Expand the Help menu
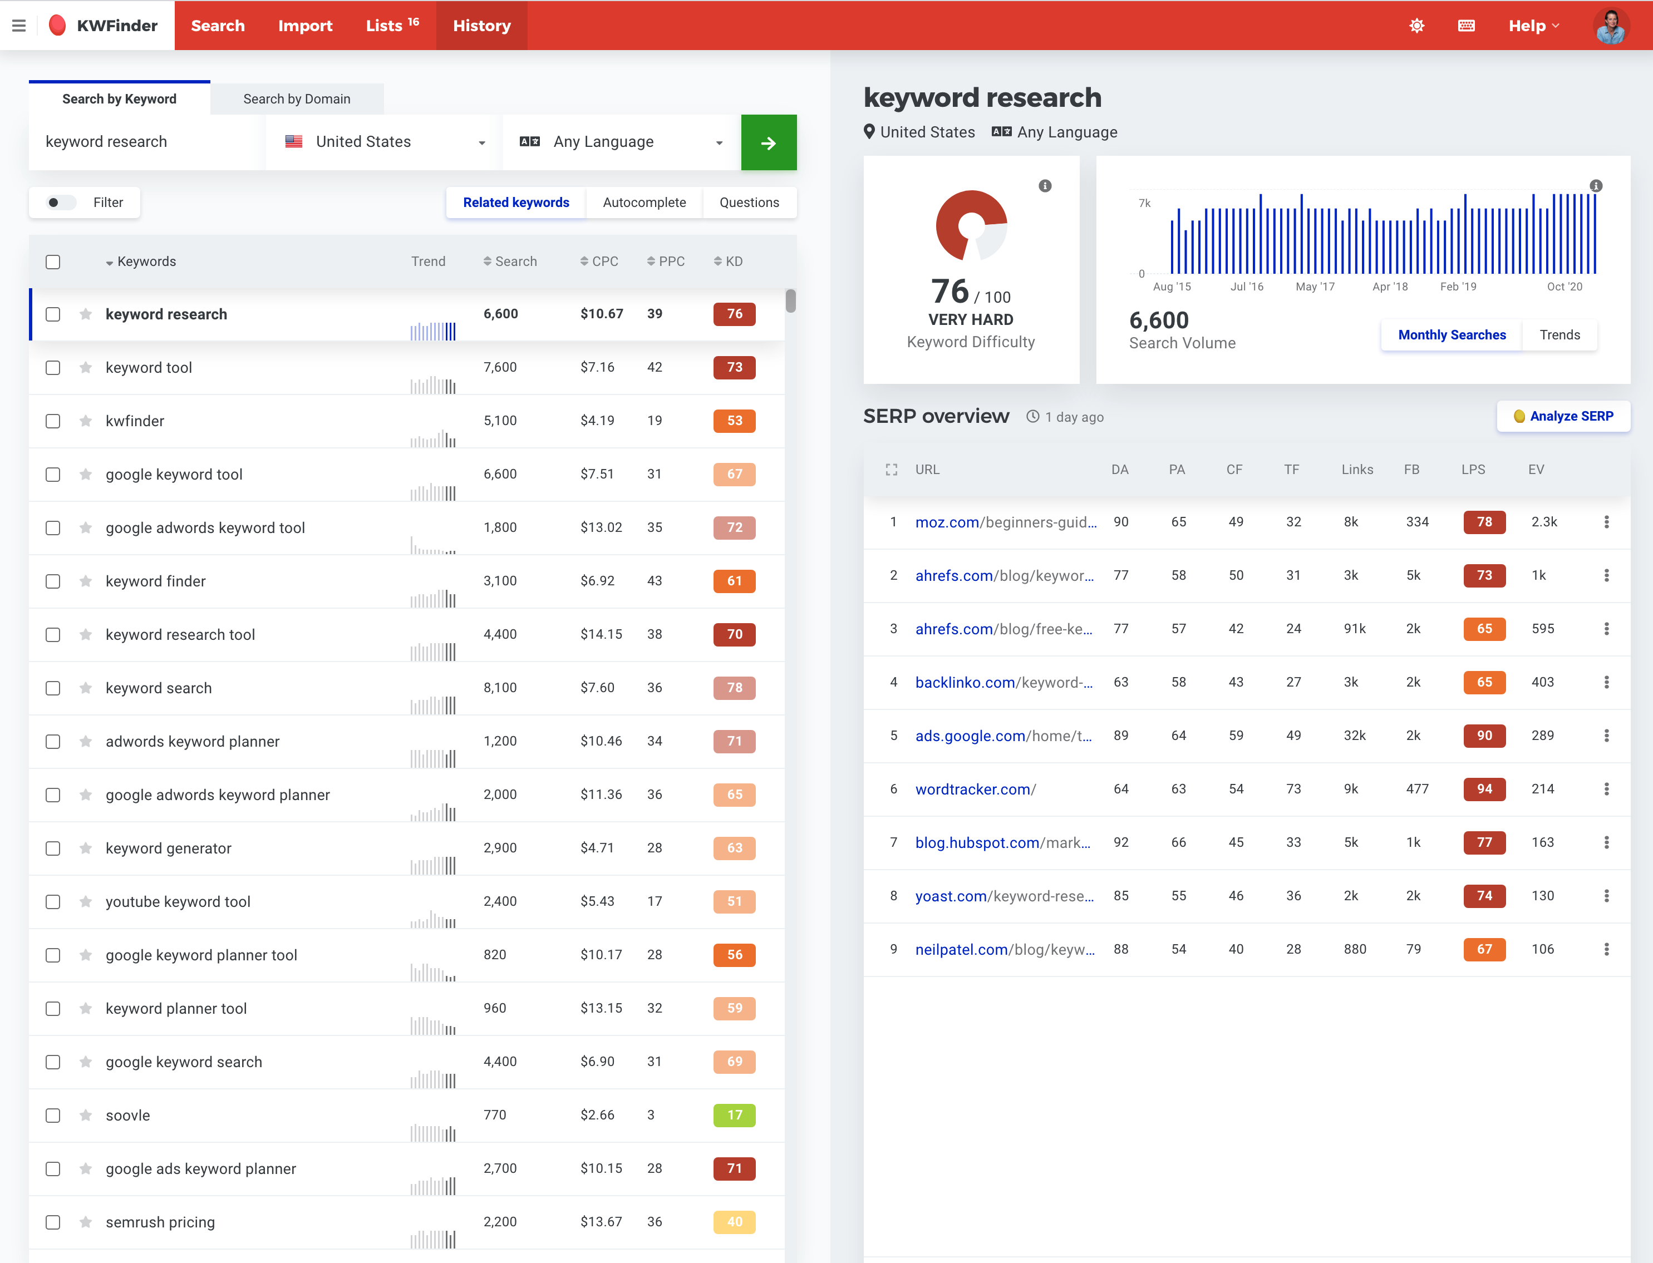Image resolution: width=1653 pixels, height=1263 pixels. tap(1534, 26)
